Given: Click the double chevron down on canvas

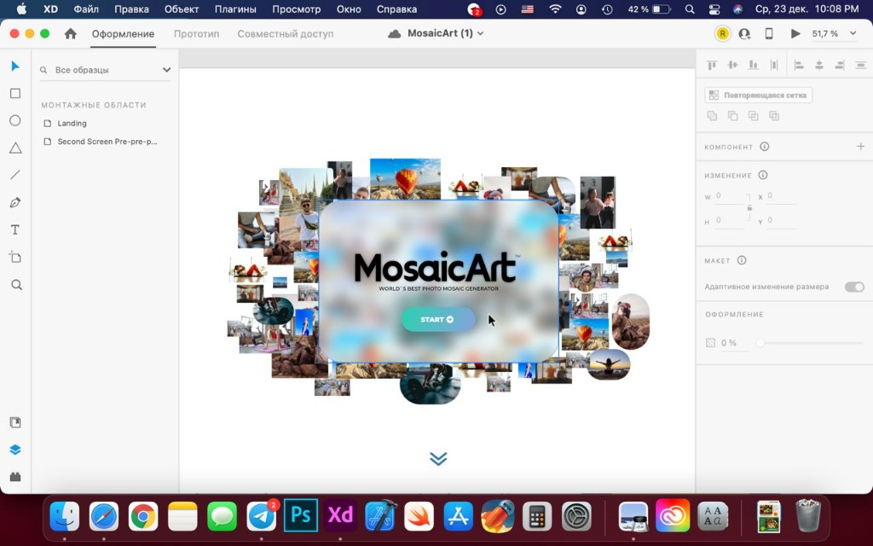Looking at the screenshot, I should [x=438, y=458].
